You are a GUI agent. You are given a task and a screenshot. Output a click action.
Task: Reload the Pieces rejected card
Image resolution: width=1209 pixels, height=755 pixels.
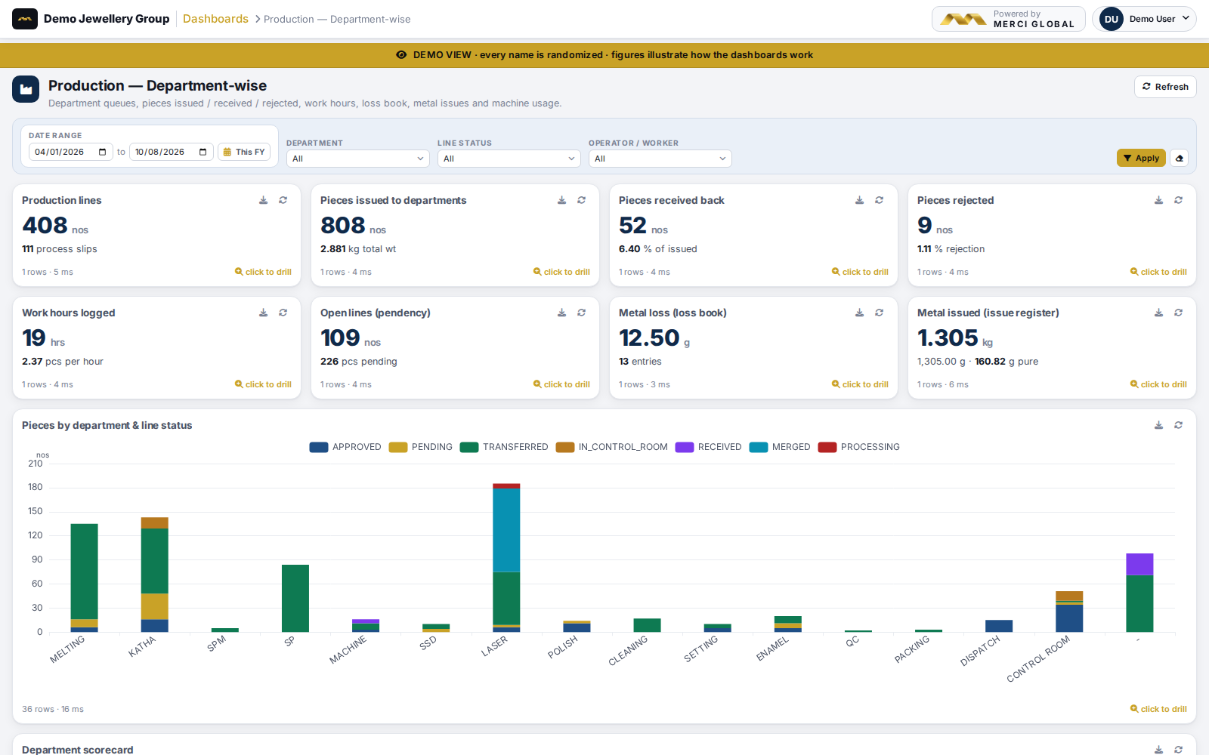tap(1178, 200)
